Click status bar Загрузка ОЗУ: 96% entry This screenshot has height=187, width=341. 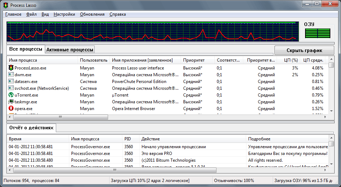303,181
